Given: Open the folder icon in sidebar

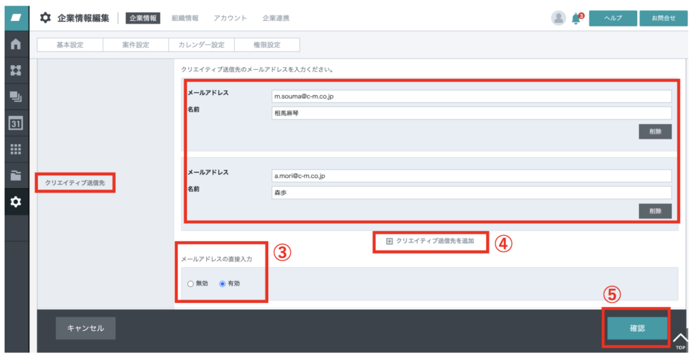Looking at the screenshot, I should [x=16, y=175].
